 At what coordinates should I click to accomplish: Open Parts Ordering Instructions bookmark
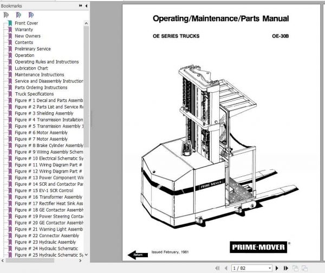coord(41,87)
